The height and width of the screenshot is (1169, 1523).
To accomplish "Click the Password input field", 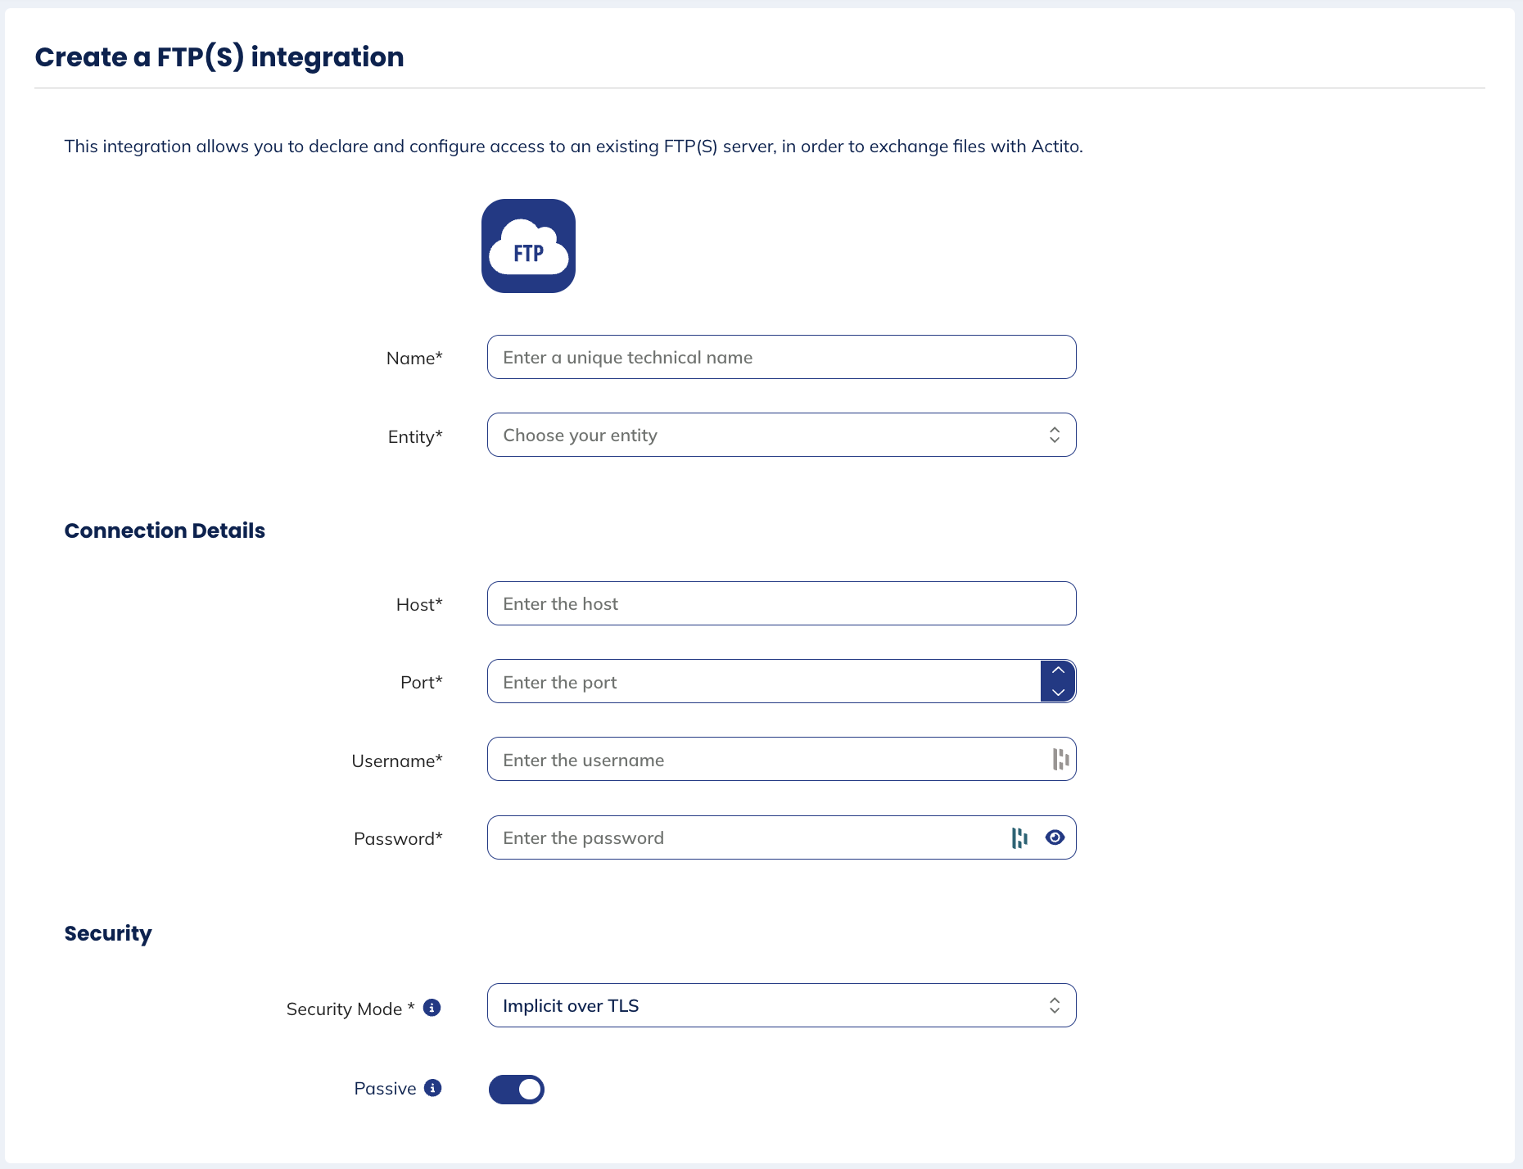I will [x=737, y=837].
